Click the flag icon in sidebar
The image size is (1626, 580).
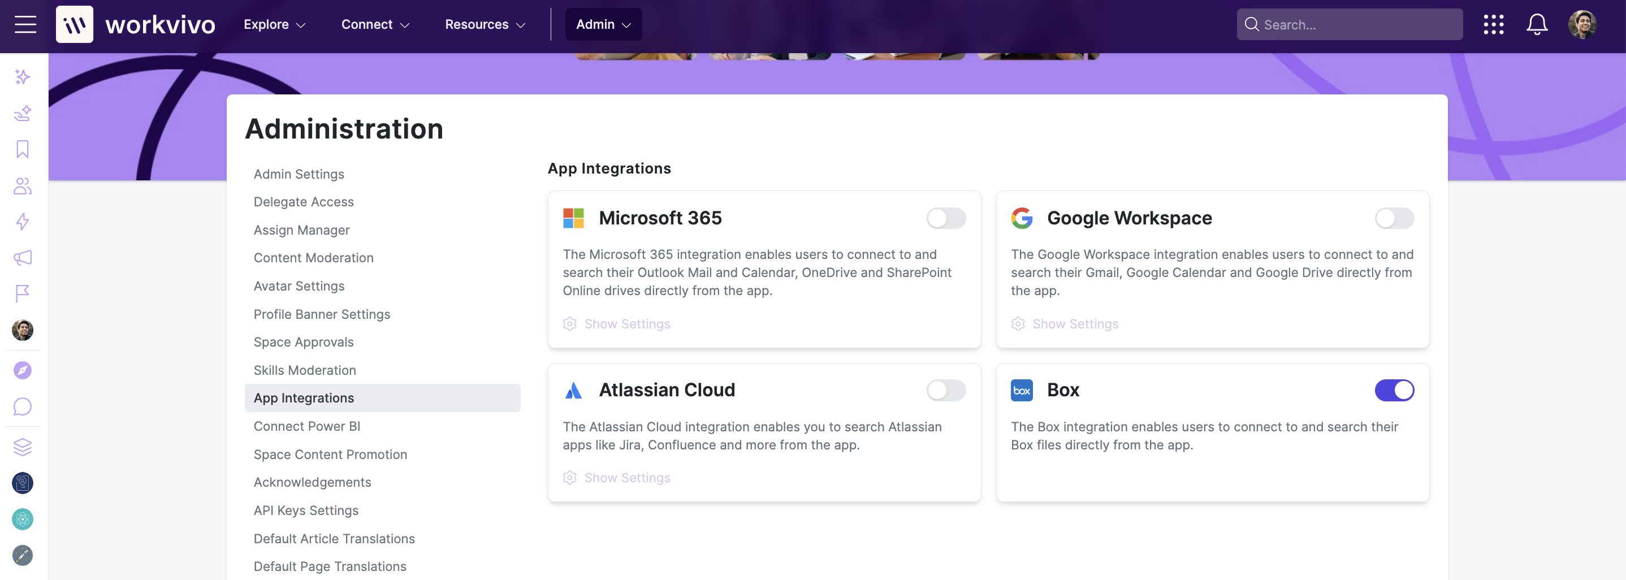23,293
